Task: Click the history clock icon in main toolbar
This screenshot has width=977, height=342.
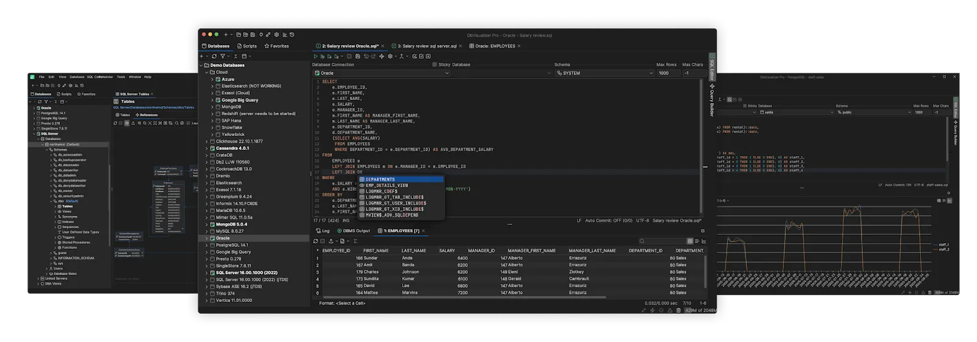Action: [x=292, y=35]
